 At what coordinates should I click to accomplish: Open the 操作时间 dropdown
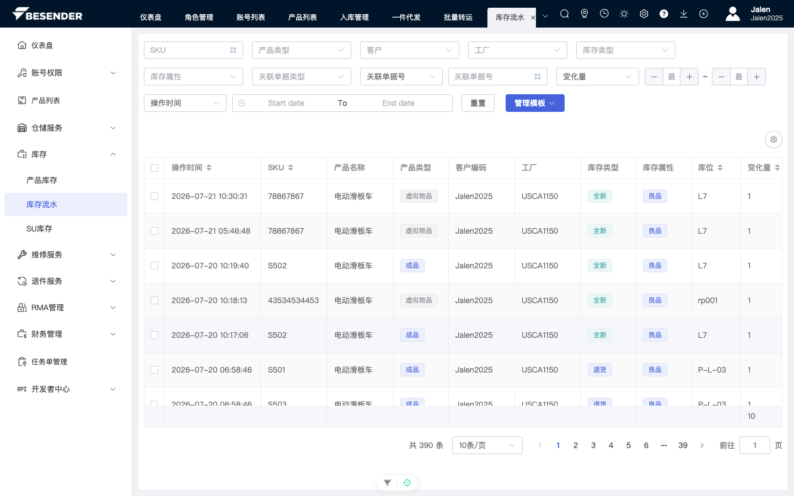point(185,103)
